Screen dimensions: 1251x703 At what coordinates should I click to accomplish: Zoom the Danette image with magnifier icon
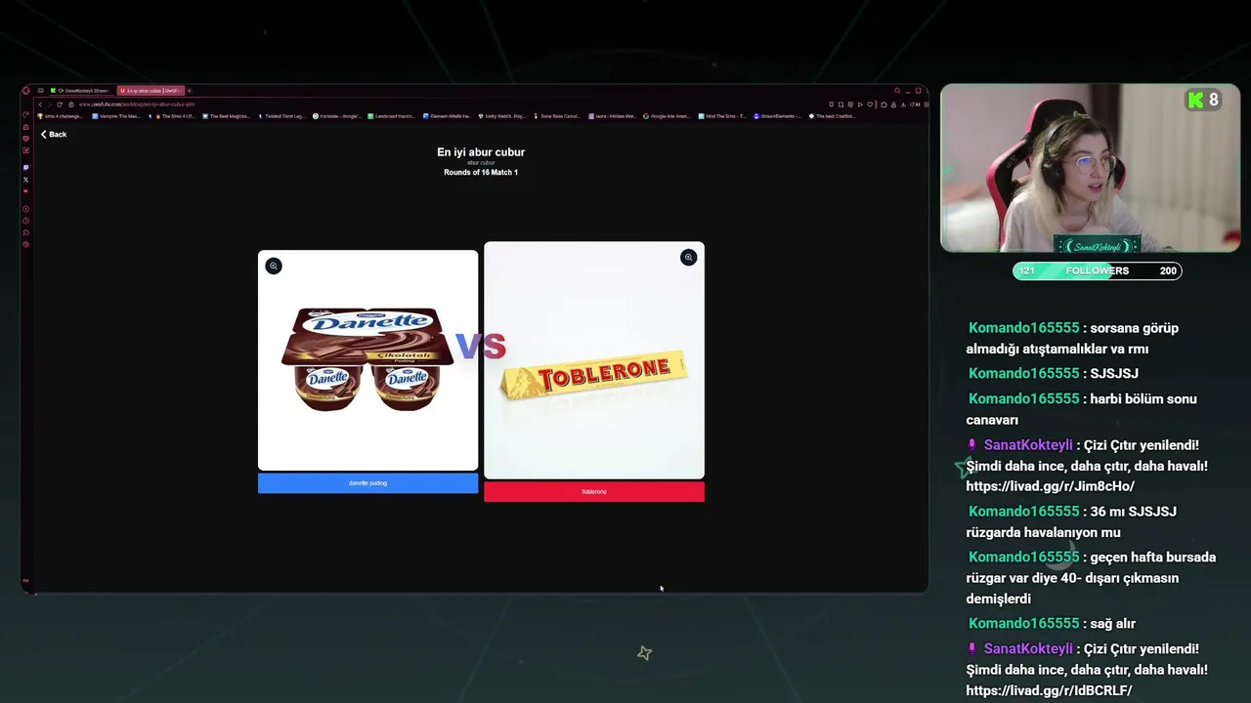274,266
